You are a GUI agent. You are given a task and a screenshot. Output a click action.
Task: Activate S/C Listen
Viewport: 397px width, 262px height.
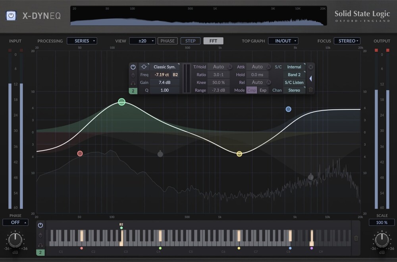[x=294, y=82]
